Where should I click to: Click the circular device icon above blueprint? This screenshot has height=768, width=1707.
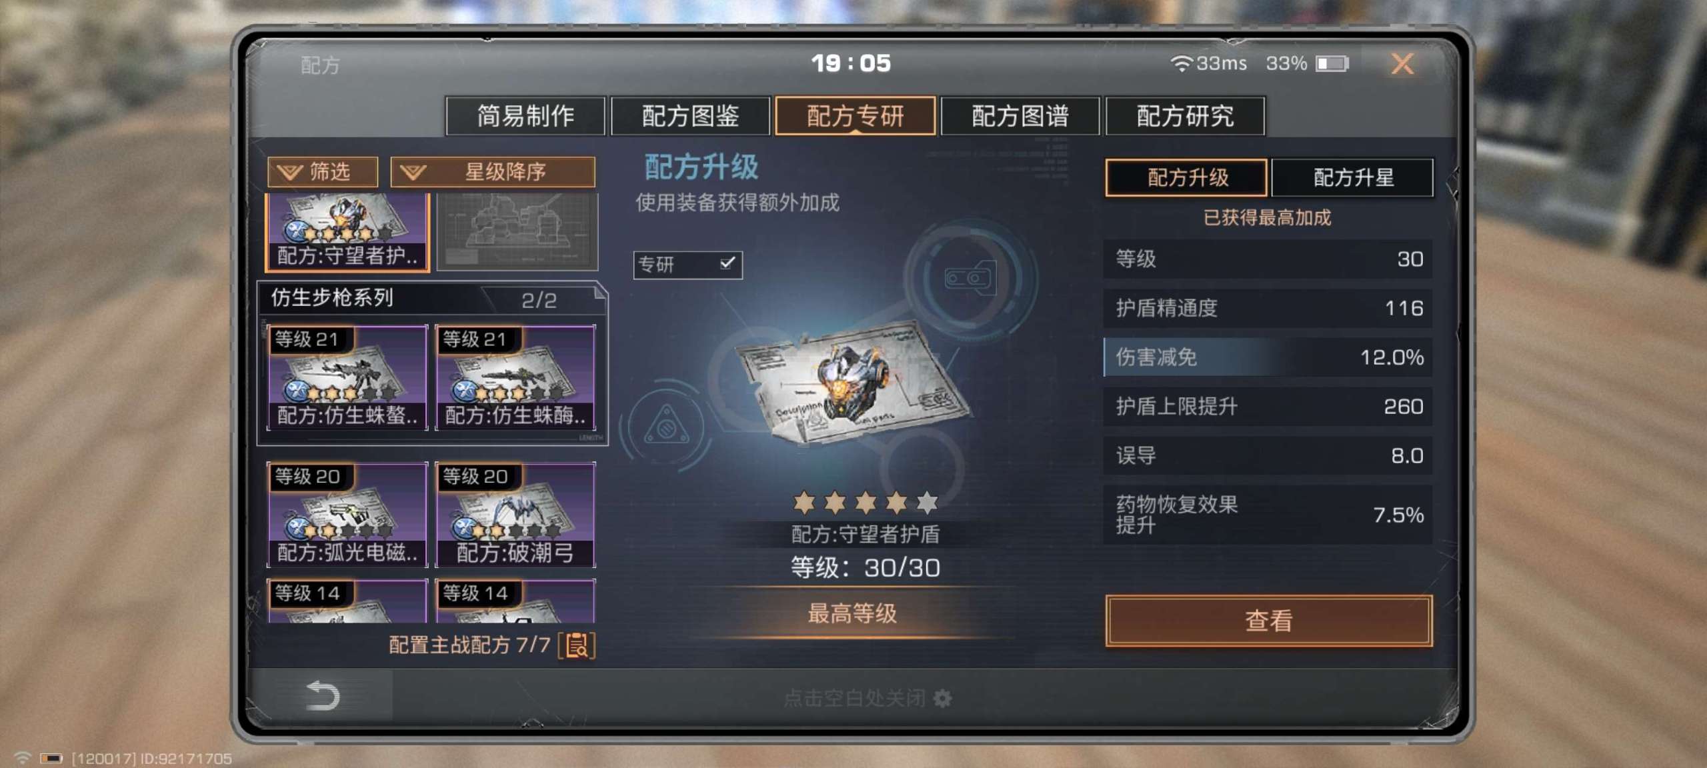pos(970,277)
